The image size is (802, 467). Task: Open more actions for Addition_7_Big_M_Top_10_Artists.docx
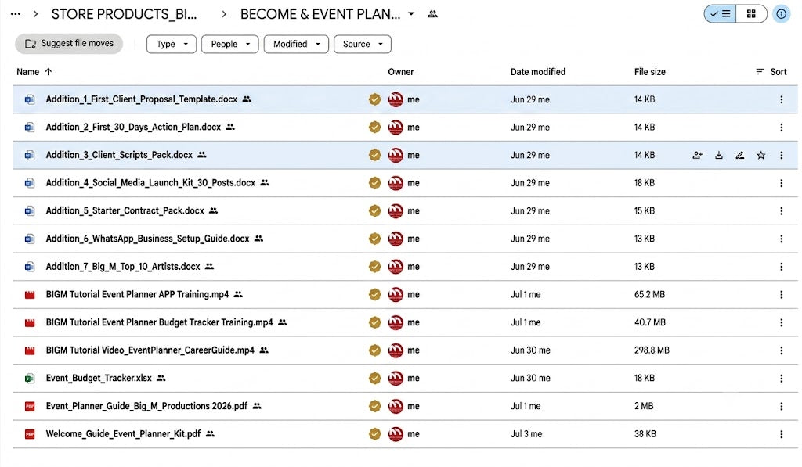point(781,267)
